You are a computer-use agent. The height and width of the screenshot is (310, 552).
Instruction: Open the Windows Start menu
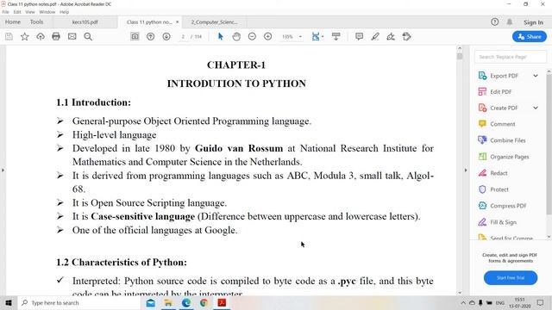(9, 302)
